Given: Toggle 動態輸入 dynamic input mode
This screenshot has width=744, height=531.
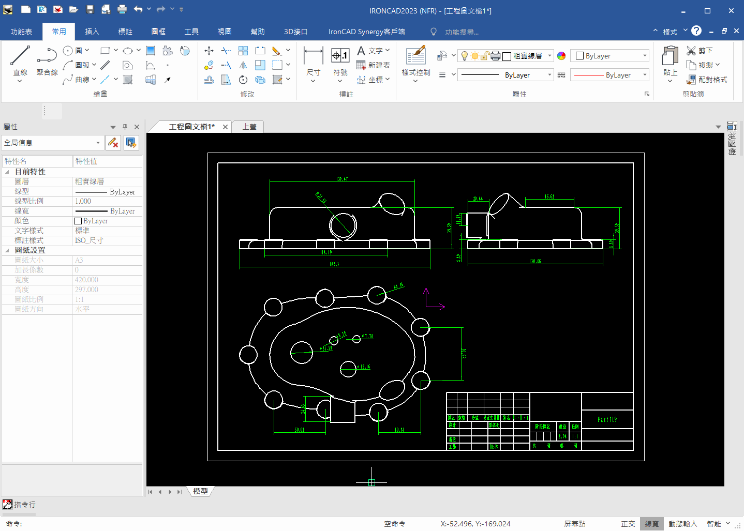Looking at the screenshot, I should tap(682, 523).
